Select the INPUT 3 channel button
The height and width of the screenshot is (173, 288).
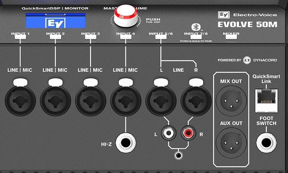click(x=91, y=37)
